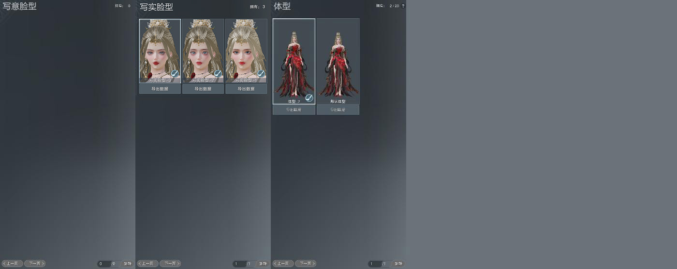This screenshot has width=677, height=269.
Task: Select the 默认体型 body thumbnail
Action: tap(338, 61)
